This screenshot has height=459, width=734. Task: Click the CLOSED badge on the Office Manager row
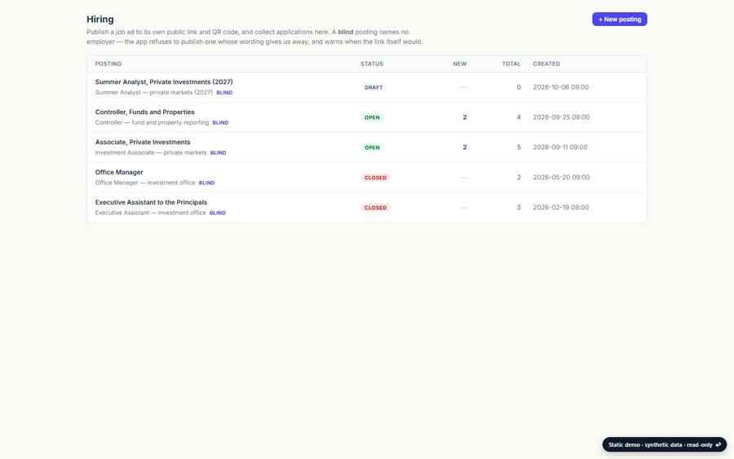375,178
